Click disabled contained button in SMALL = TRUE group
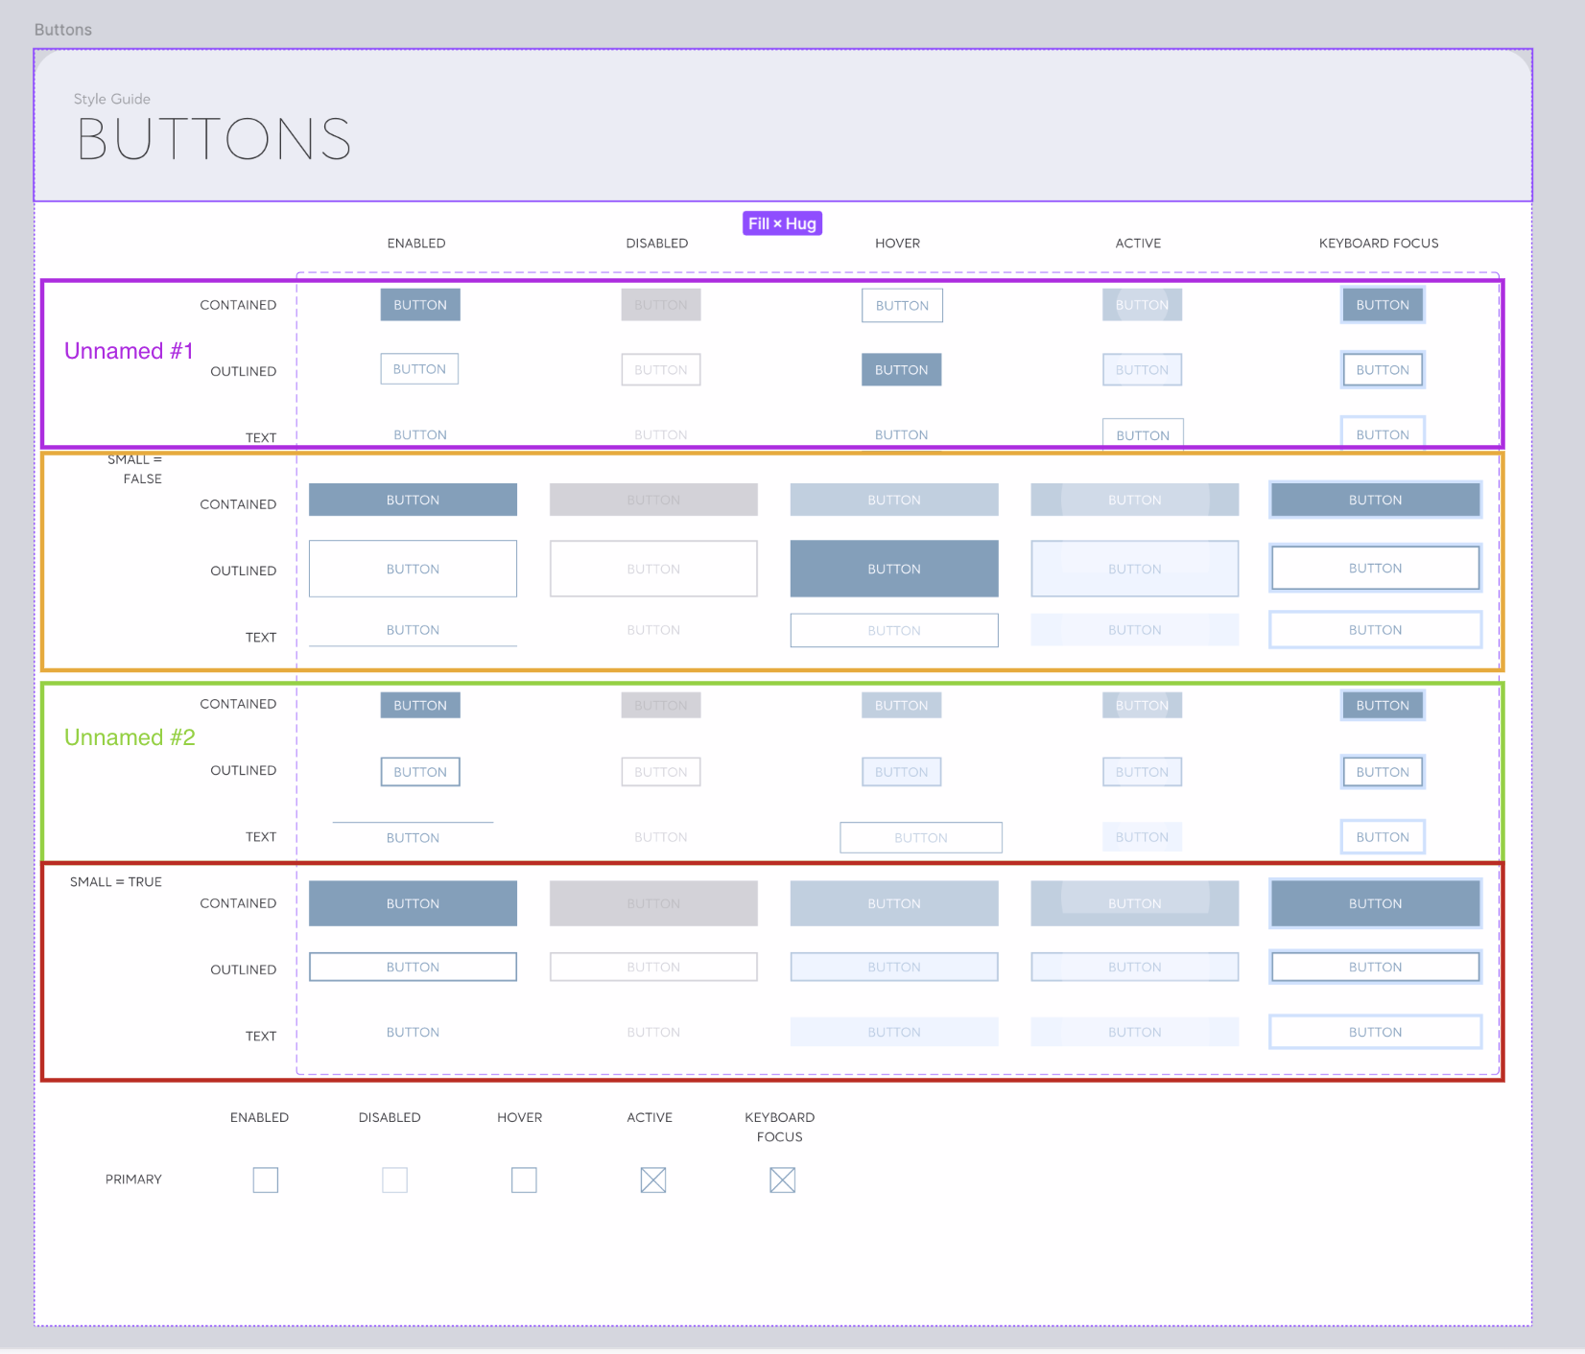The image size is (1585, 1354). (x=653, y=903)
